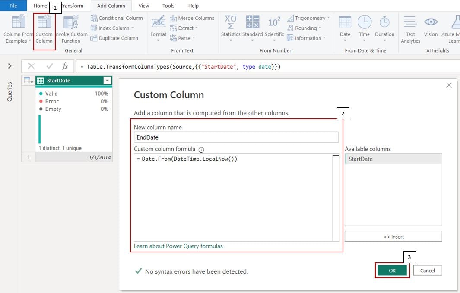The width and height of the screenshot is (460, 293).
Task: Open the View tab
Action: pyautogui.click(x=143, y=6)
